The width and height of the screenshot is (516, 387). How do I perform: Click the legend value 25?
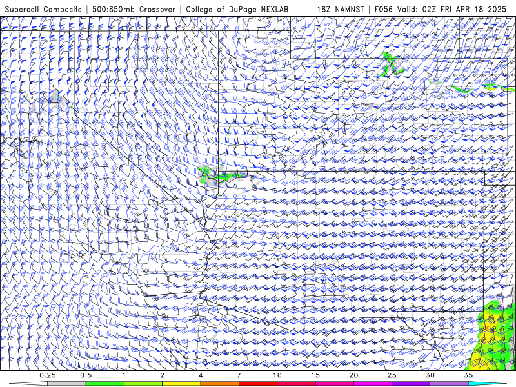click(x=392, y=375)
